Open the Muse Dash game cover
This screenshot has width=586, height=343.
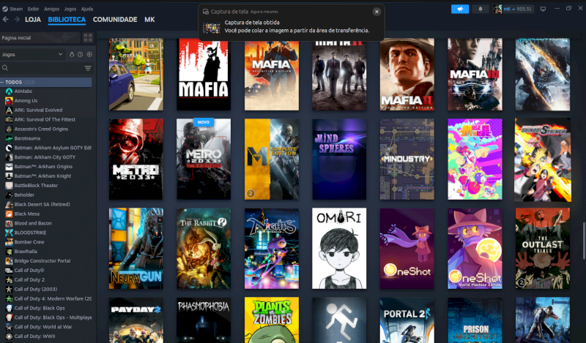tap(475, 159)
